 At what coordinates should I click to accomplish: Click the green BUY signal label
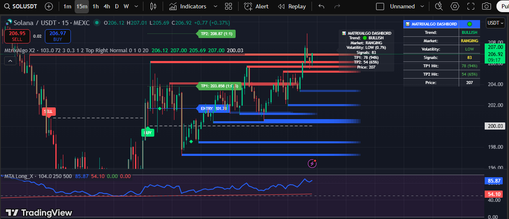point(148,132)
